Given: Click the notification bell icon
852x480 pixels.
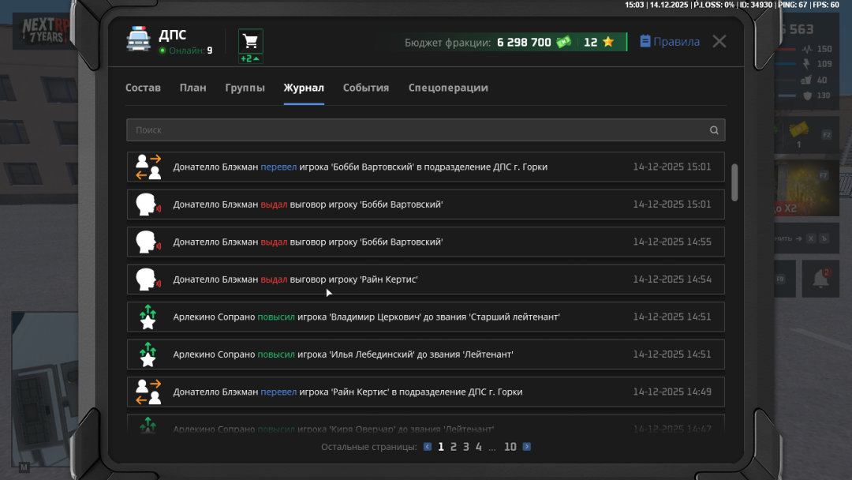Looking at the screenshot, I should pos(820,278).
